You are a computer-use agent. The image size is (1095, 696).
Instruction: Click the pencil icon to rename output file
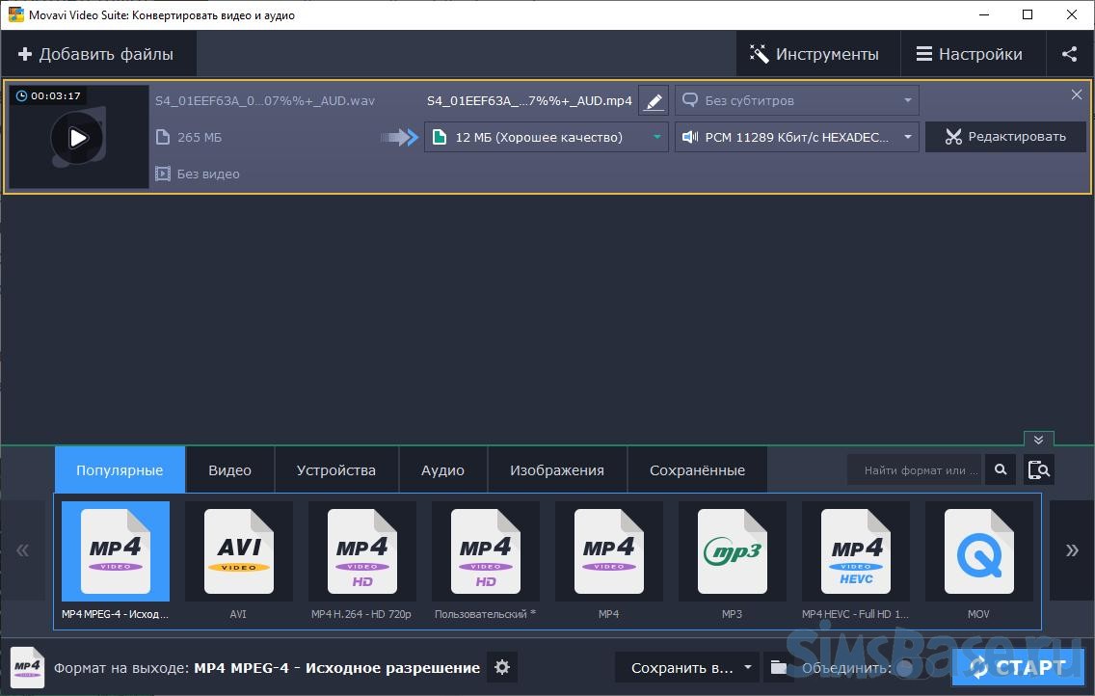(x=654, y=100)
